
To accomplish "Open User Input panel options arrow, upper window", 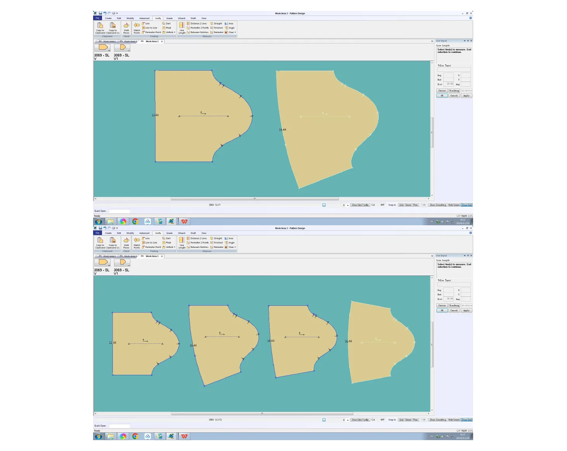I will pyautogui.click(x=465, y=41).
